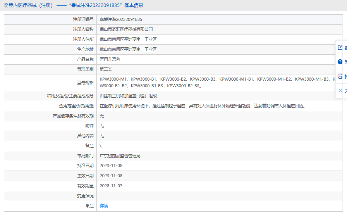The height and width of the screenshot is (214, 347).
Task: Select product name 医用升温毯
Action: (x=110, y=59)
